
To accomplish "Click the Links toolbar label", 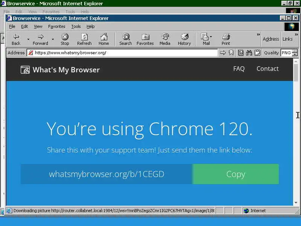I will pyautogui.click(x=287, y=39).
